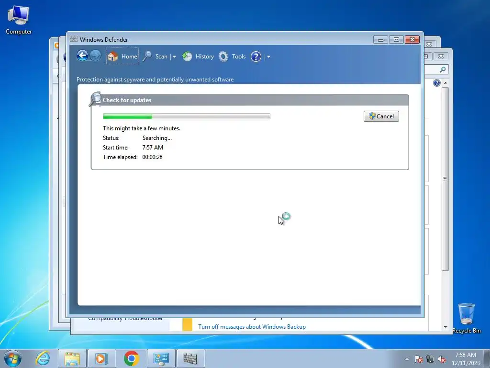Close the rearmost background window
This screenshot has height=368, width=490.
[x=429, y=44]
